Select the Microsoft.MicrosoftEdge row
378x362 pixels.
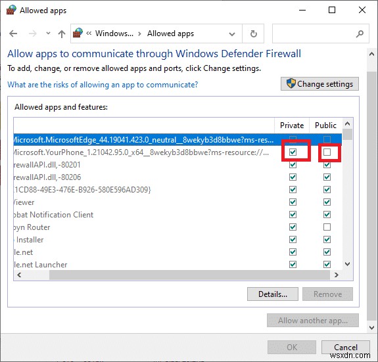pos(177,140)
